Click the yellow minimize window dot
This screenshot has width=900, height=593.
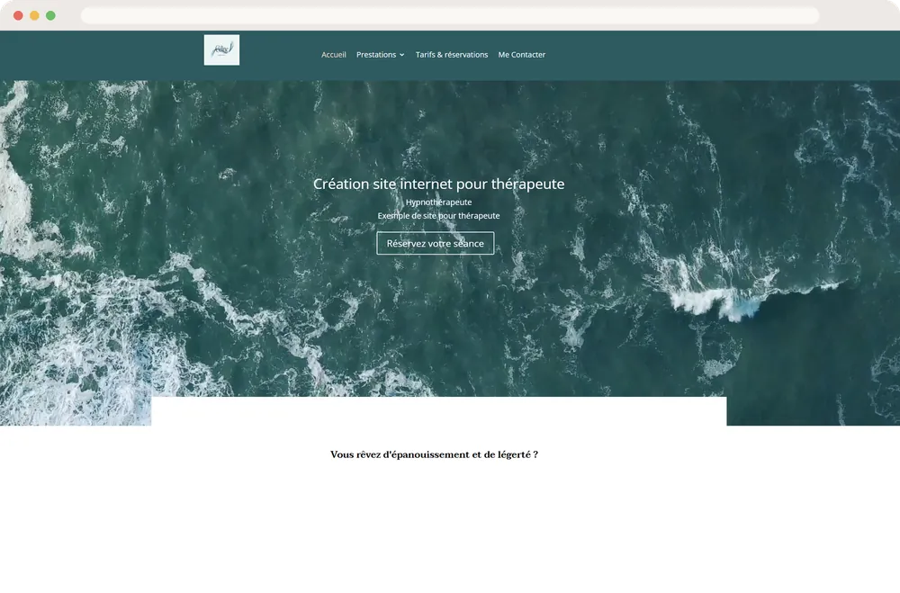pos(34,15)
